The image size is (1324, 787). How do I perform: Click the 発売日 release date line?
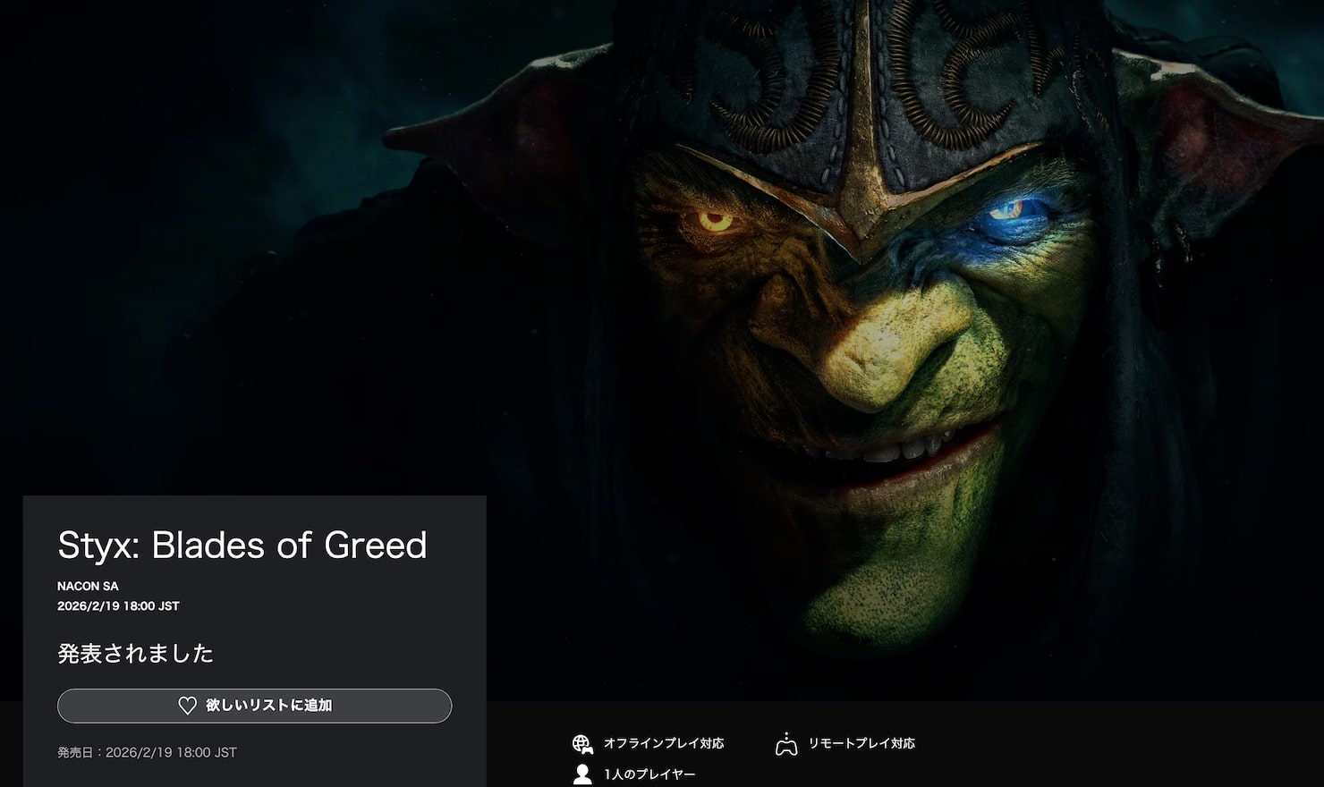(x=147, y=753)
